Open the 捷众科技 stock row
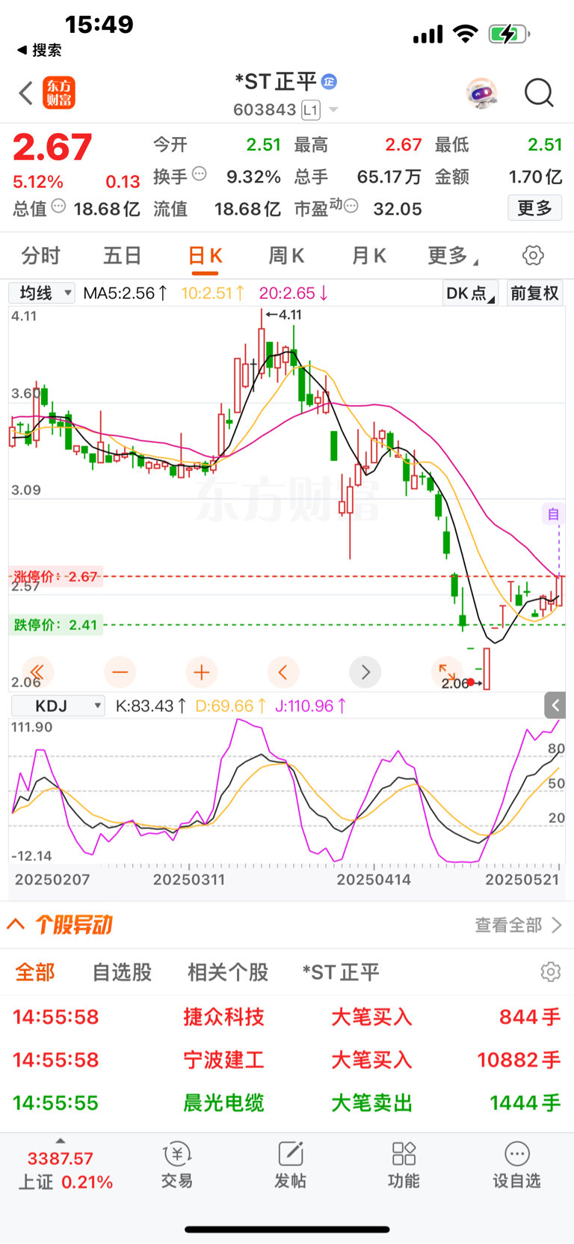 point(287,1016)
